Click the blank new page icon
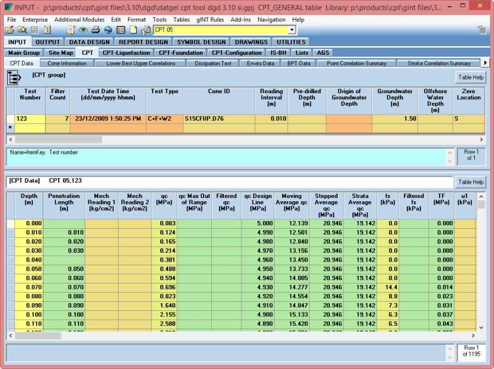 click(x=133, y=30)
